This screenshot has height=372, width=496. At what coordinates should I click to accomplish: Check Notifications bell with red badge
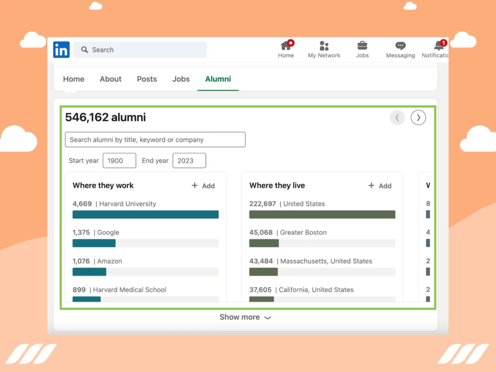pyautogui.click(x=438, y=46)
